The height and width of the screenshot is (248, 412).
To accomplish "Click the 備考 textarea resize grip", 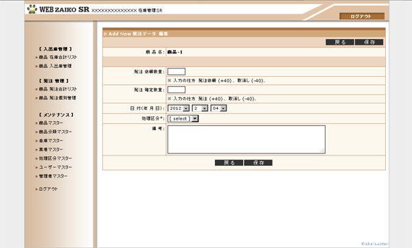I will click(323, 151).
